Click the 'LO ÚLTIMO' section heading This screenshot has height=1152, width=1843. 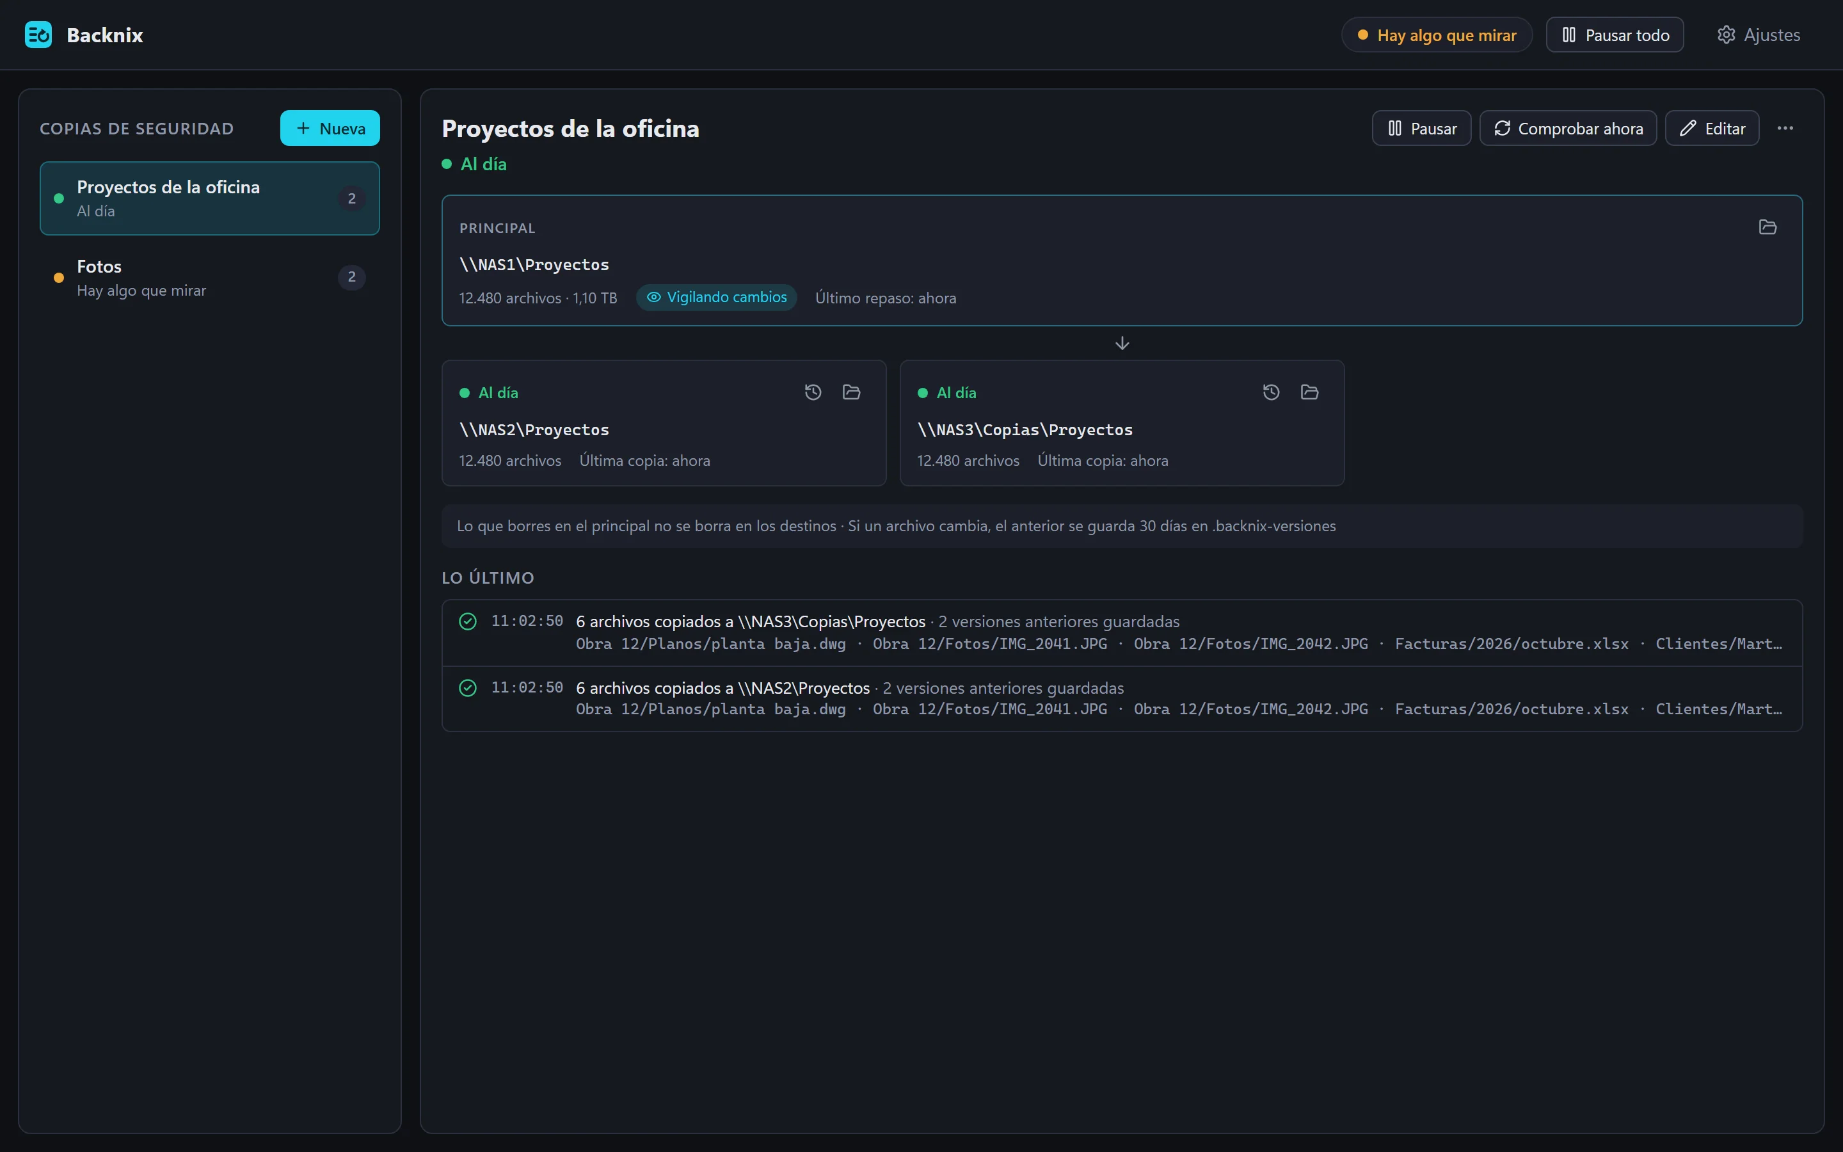click(x=488, y=577)
